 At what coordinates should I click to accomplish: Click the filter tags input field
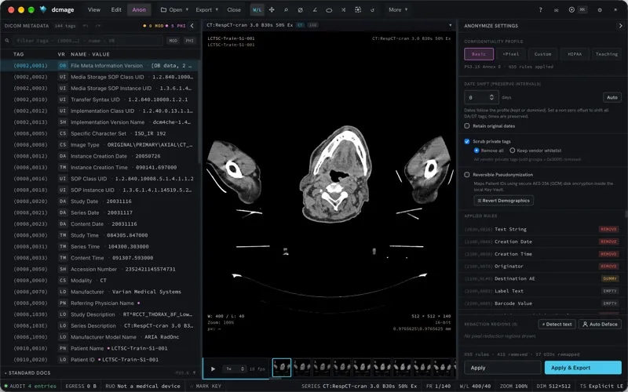click(88, 41)
